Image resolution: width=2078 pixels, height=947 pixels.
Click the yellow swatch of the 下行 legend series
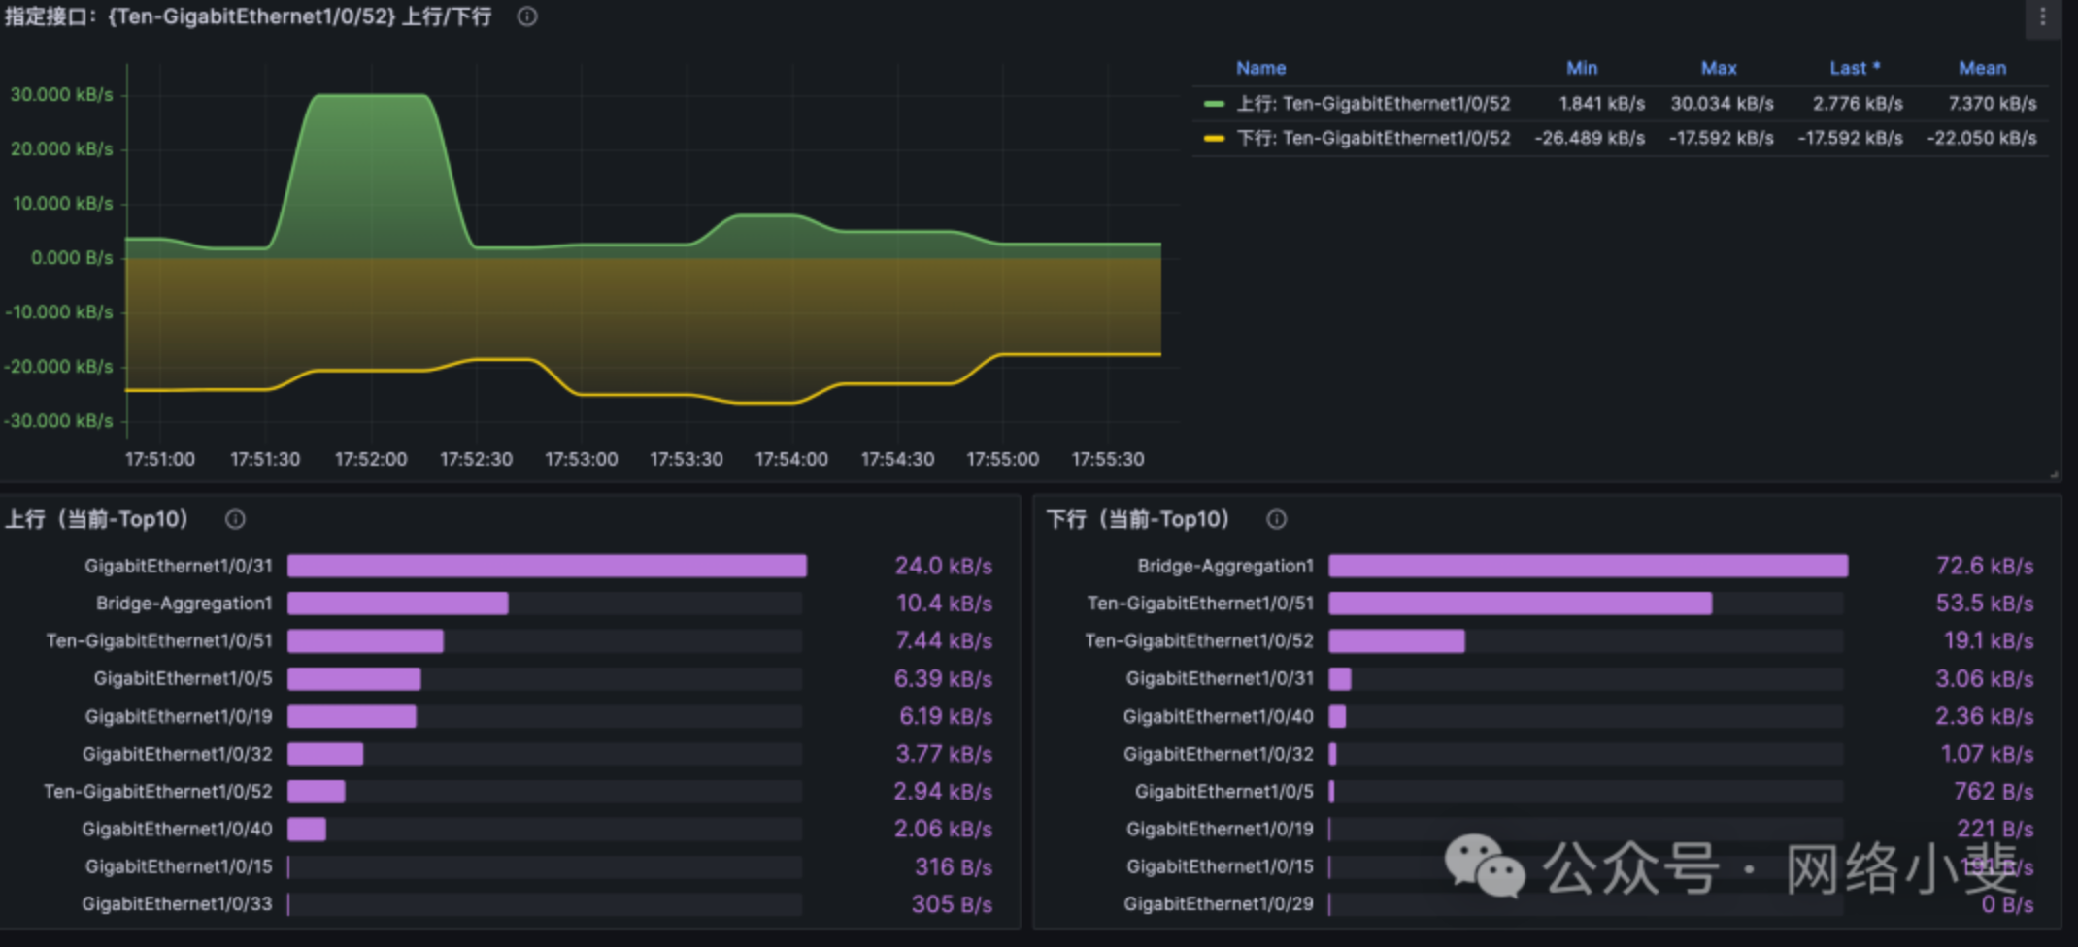point(1214,138)
